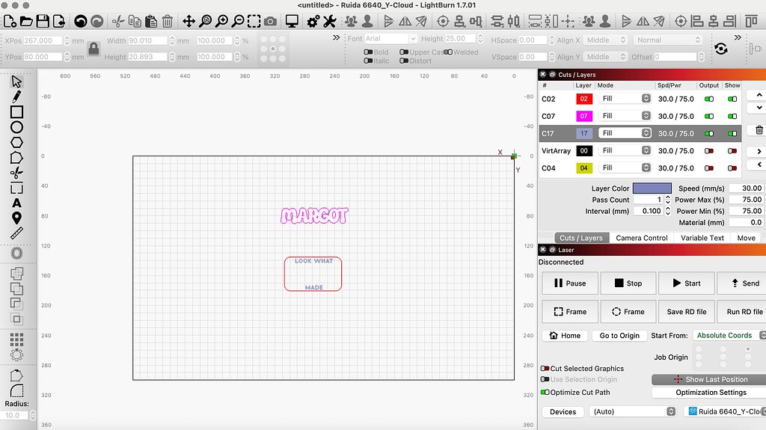Click the New File icon
Viewport: 766px width, 430px height.
tap(10, 21)
